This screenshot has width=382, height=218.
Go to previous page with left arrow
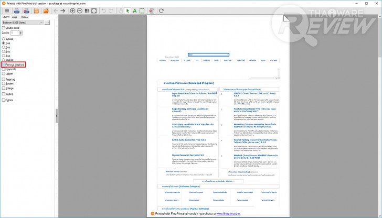tap(56, 10)
